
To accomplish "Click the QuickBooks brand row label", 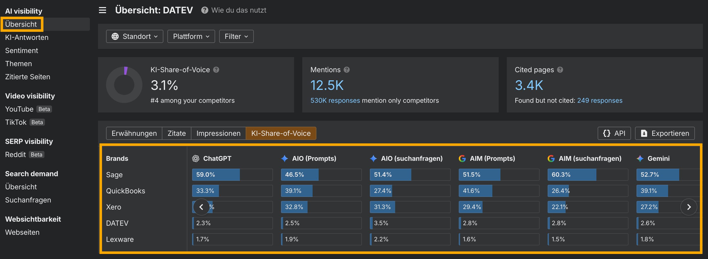I will [125, 191].
